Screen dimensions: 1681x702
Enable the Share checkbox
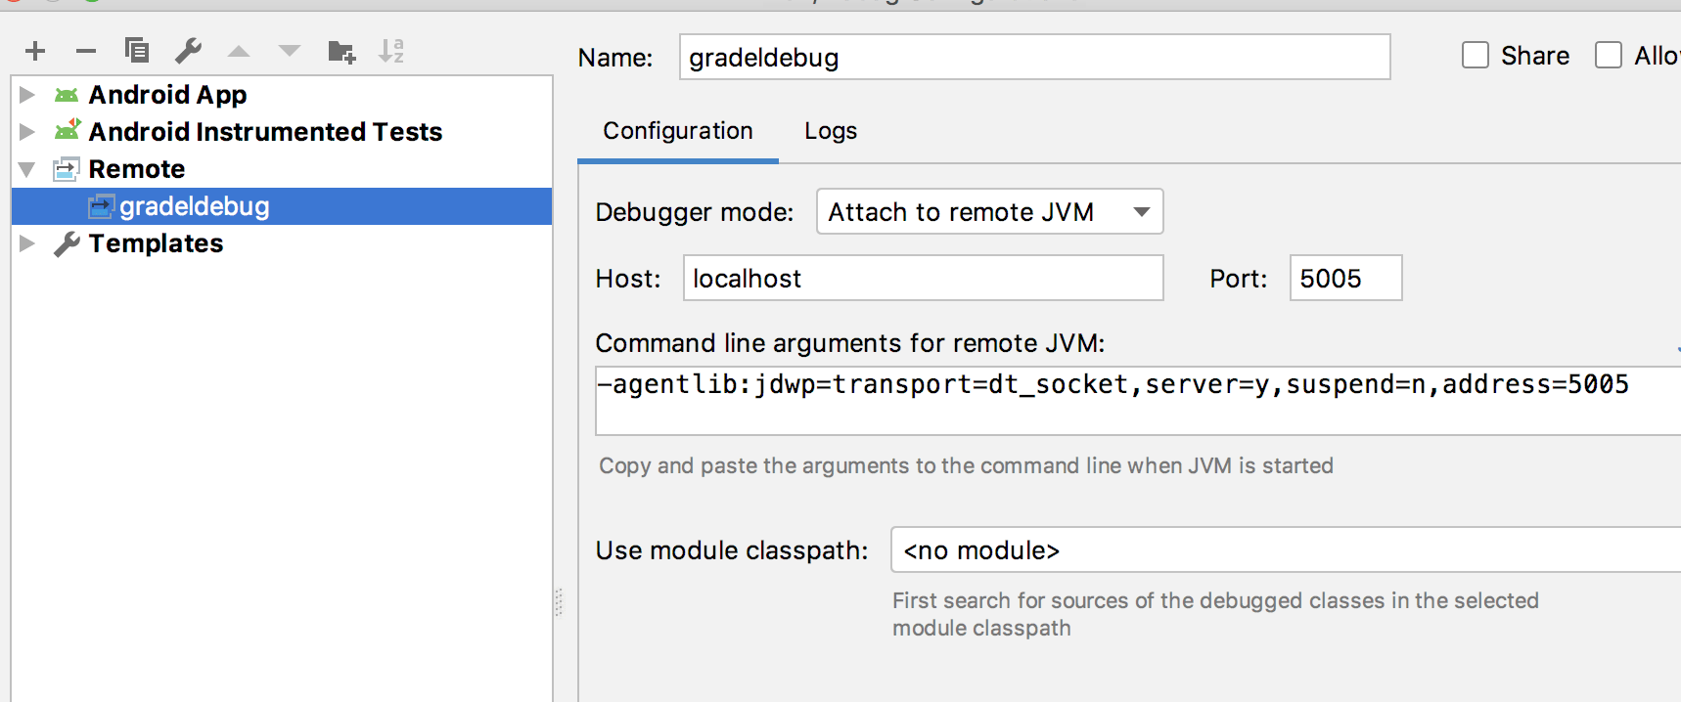[1476, 56]
